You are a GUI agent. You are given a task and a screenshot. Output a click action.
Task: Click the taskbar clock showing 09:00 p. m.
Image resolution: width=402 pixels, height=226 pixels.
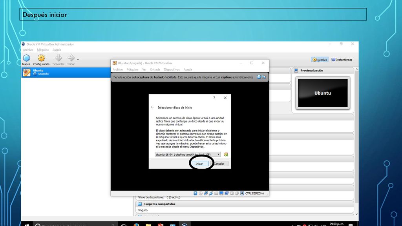coord(336,224)
